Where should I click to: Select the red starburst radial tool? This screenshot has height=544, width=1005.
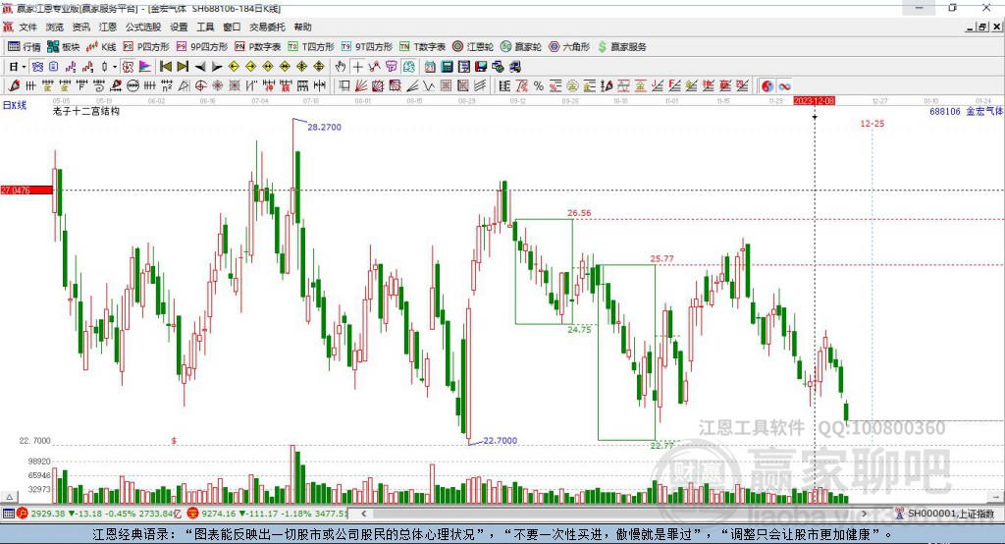[217, 85]
